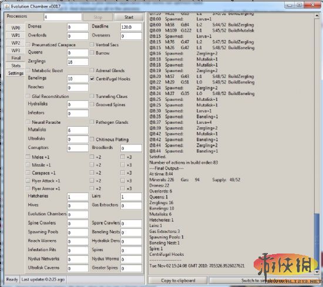Select the Processors input field
Viewport: 323px width, 287px height.
click(x=63, y=17)
